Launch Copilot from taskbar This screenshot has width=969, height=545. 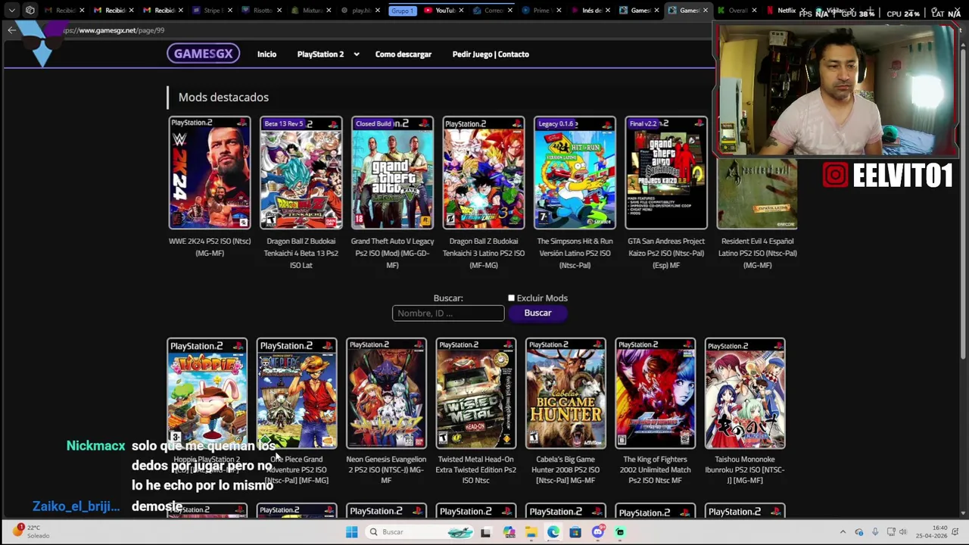click(x=509, y=532)
